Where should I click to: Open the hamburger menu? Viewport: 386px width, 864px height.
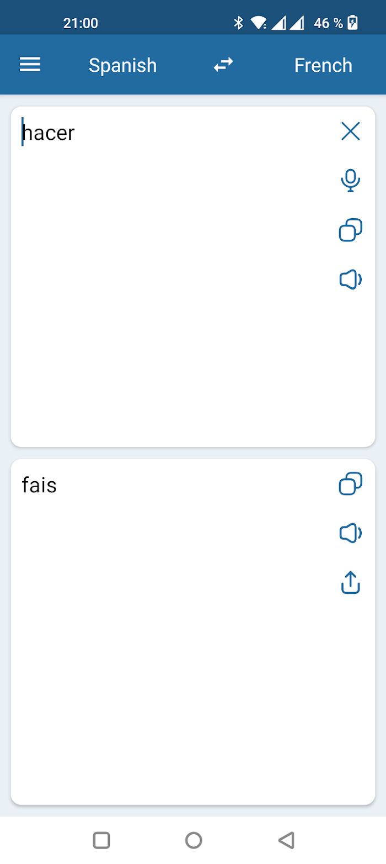click(x=30, y=65)
